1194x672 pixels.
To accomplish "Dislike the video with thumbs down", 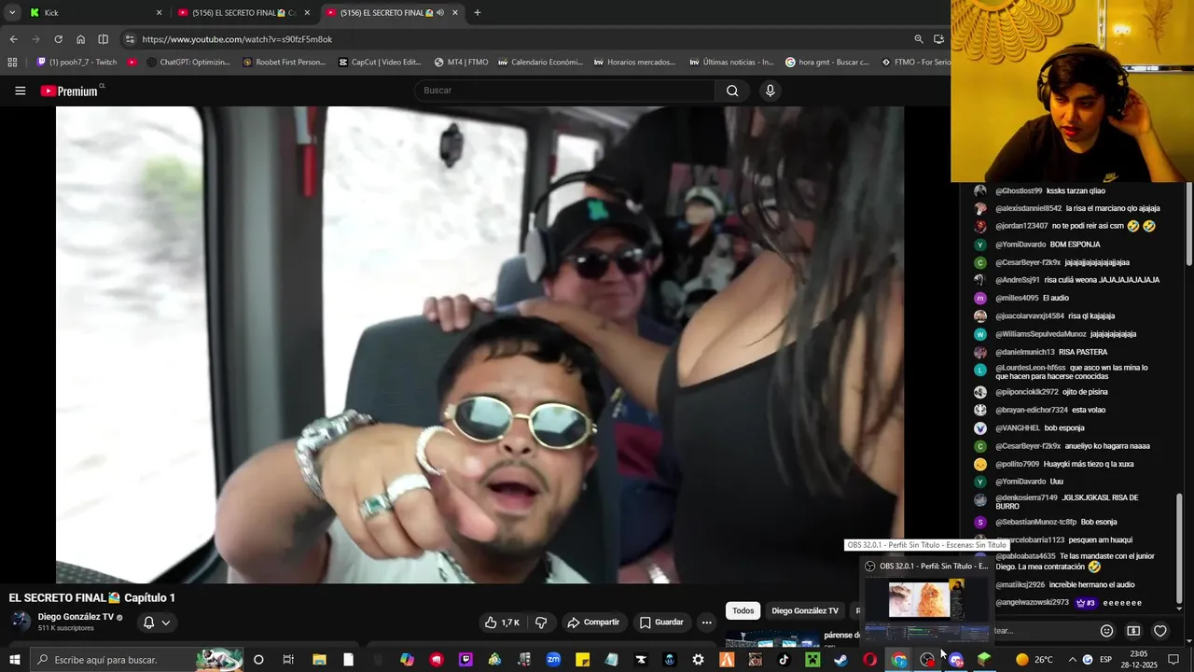I will 540,623.
